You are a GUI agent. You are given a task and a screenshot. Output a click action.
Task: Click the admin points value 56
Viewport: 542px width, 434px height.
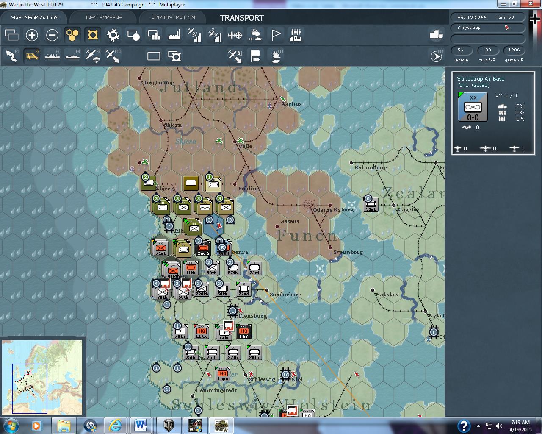coord(460,50)
